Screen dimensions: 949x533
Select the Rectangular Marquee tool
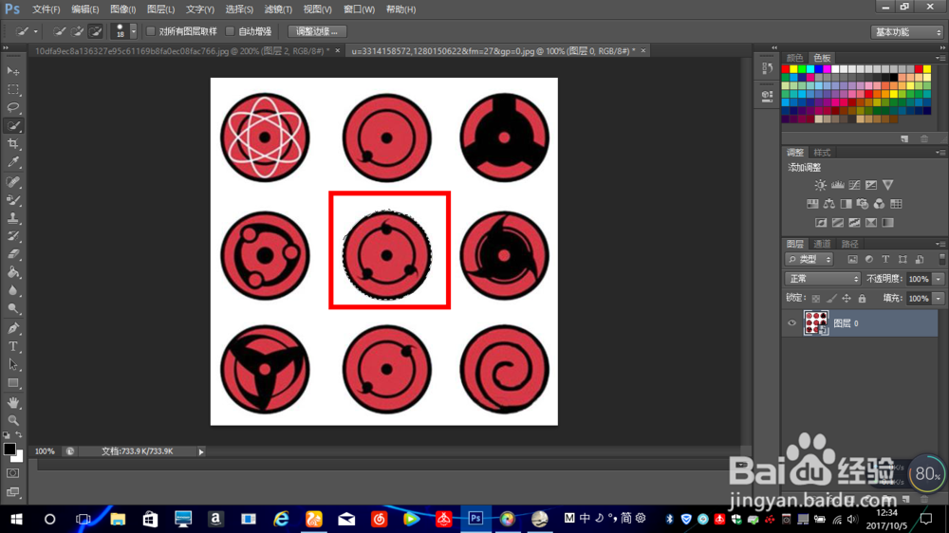click(x=12, y=89)
